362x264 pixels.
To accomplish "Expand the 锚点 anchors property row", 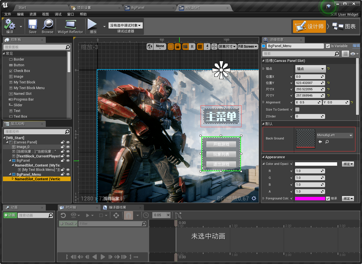I will click(264, 69).
